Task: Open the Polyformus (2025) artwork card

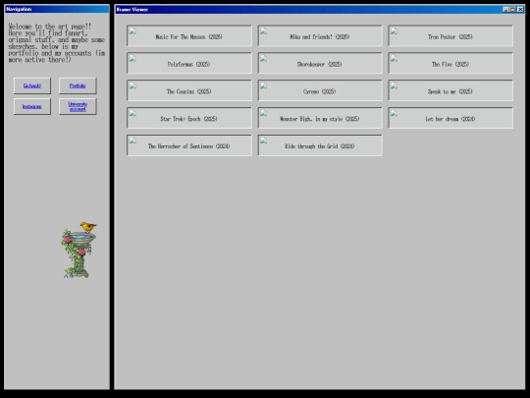Action: click(x=189, y=63)
